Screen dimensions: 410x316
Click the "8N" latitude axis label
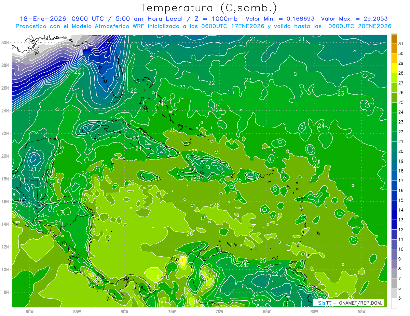[x=6, y=292]
